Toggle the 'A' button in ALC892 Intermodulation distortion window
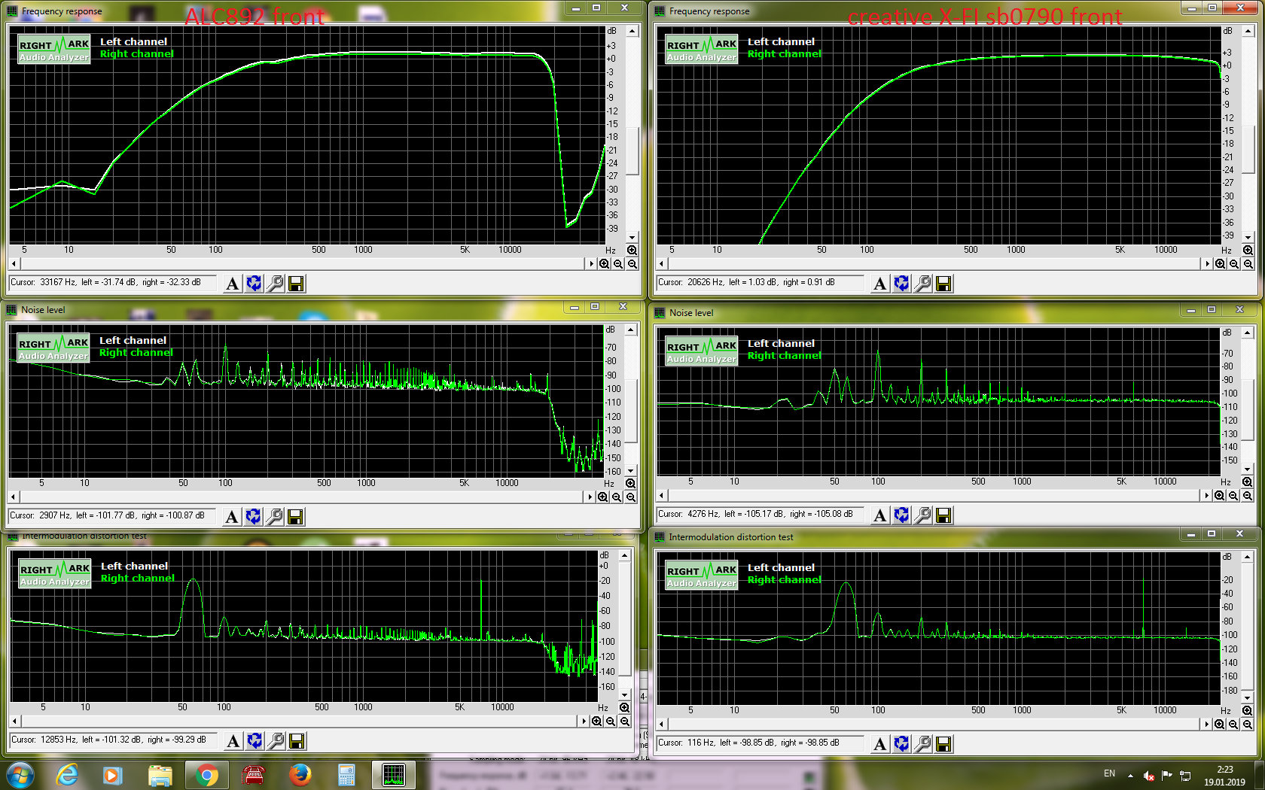The height and width of the screenshot is (790, 1265). [x=233, y=741]
